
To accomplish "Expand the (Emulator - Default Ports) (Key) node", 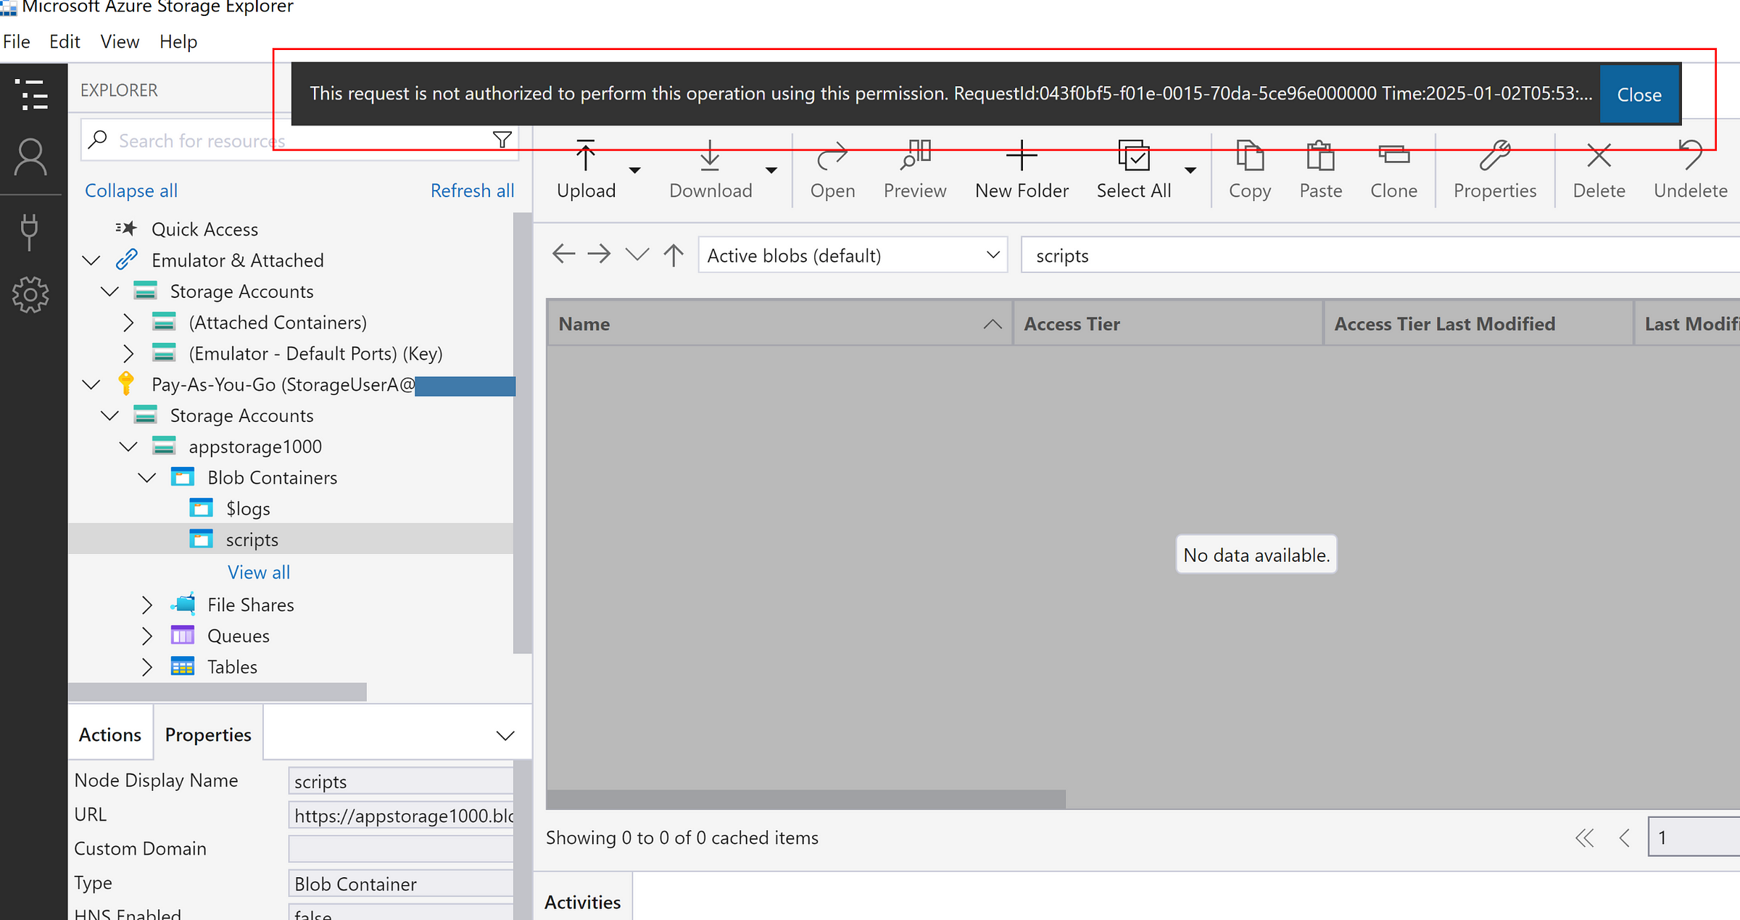I will pos(128,354).
